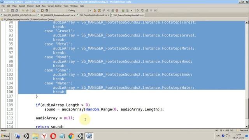This screenshot has width=249, height=140.
Task: Open the Build menu
Action: click(38, 6)
